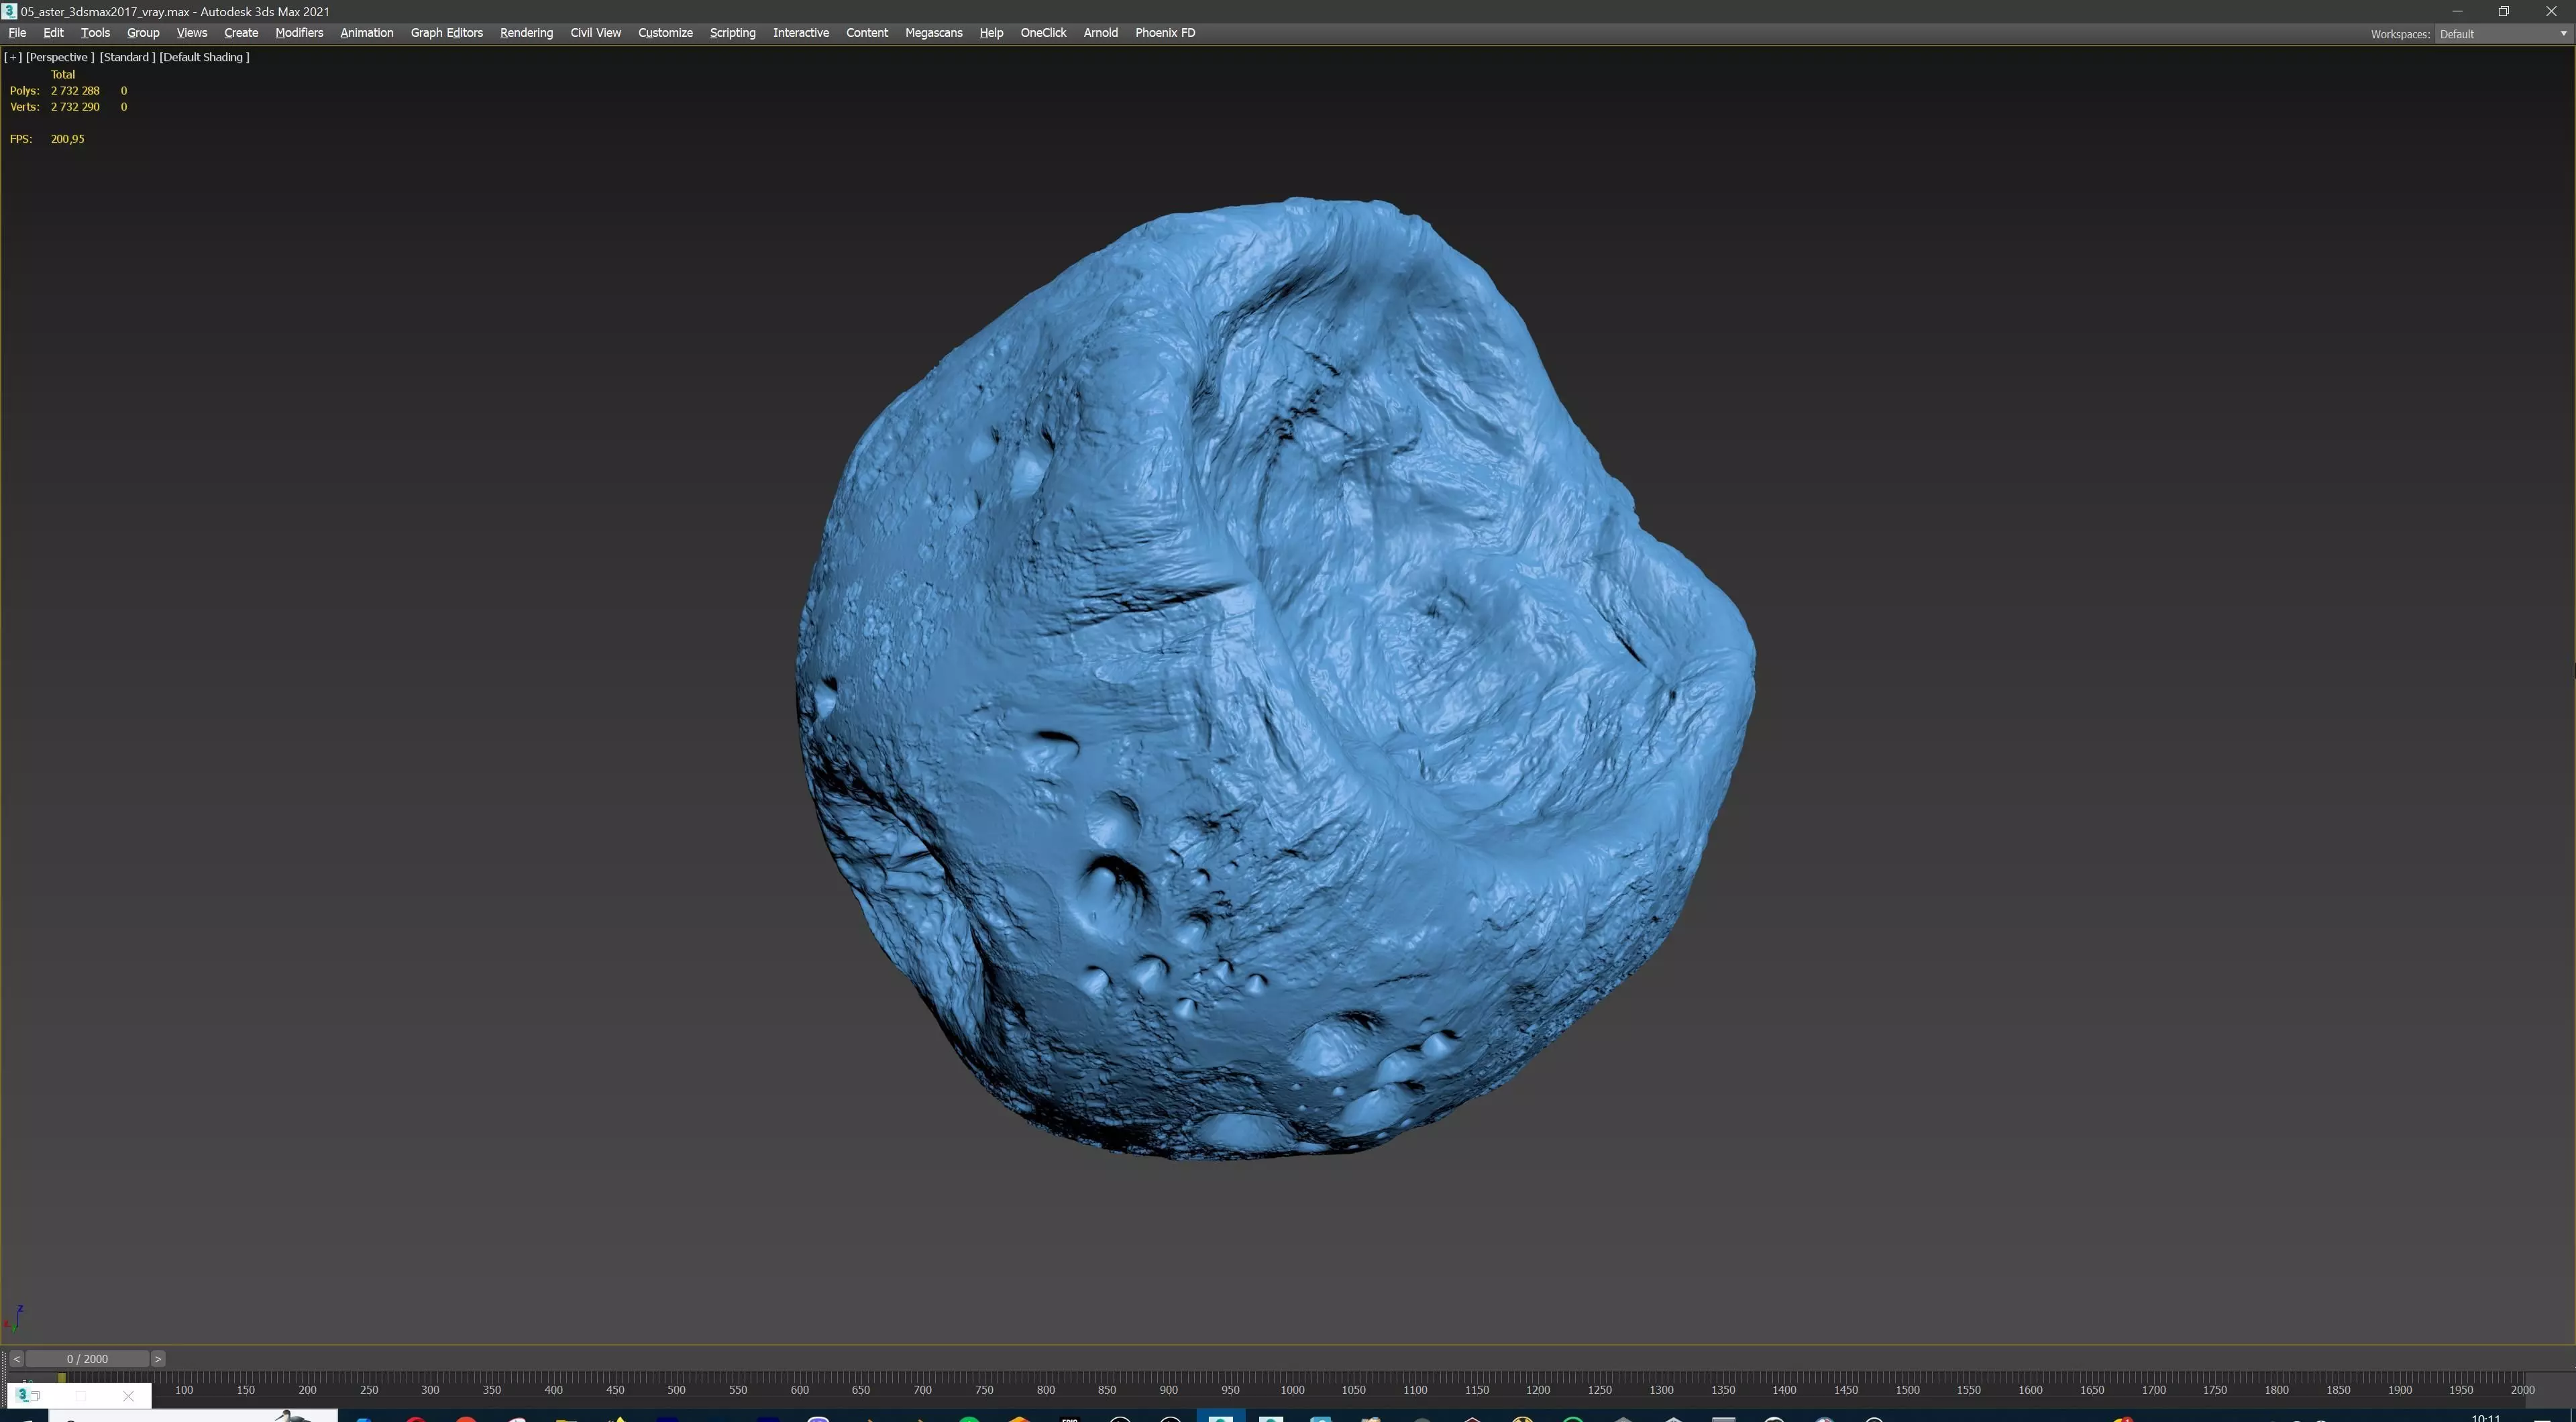Open the Interactive menu
Image resolution: width=2576 pixels, height=1422 pixels.
point(800,33)
